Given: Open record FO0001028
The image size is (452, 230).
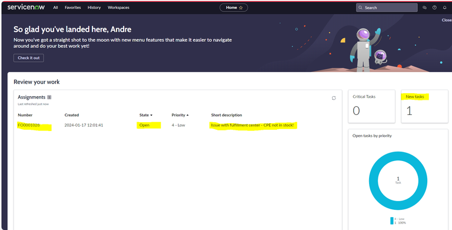Looking at the screenshot, I should (28, 125).
